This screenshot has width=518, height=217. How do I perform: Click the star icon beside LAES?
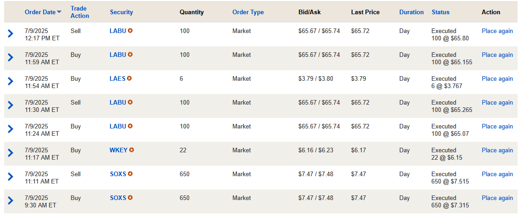[x=129, y=78]
